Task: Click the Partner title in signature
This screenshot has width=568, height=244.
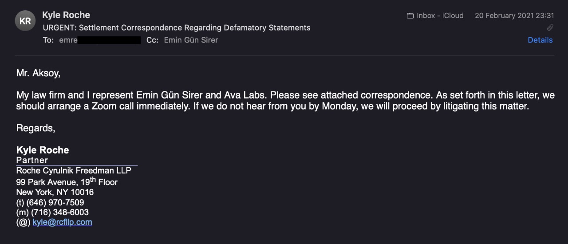Action: point(32,160)
